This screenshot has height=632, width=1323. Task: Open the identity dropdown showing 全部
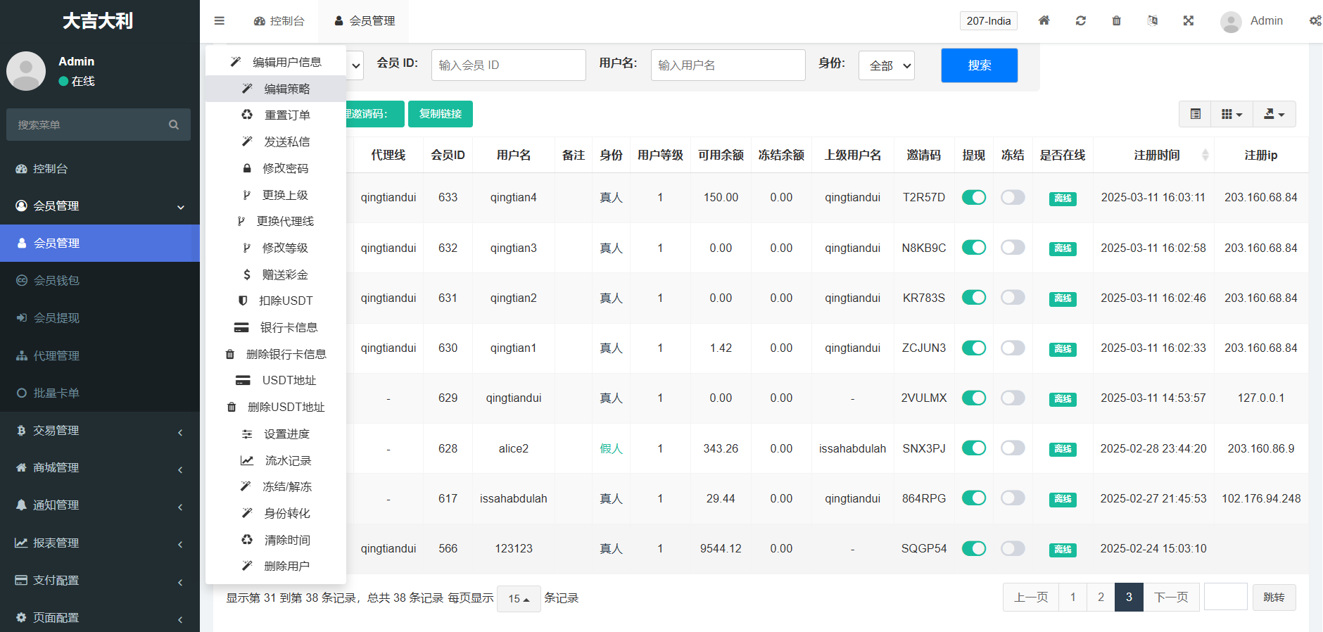point(887,65)
